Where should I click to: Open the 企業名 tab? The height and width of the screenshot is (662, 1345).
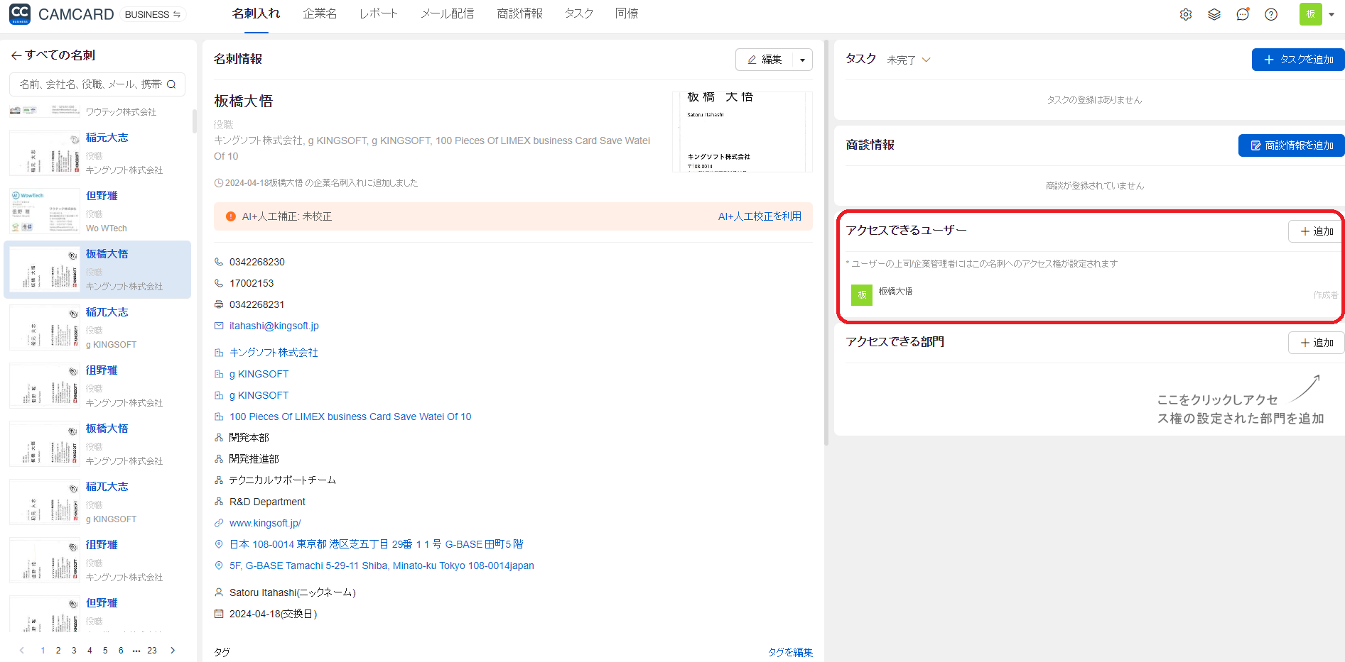320,13
